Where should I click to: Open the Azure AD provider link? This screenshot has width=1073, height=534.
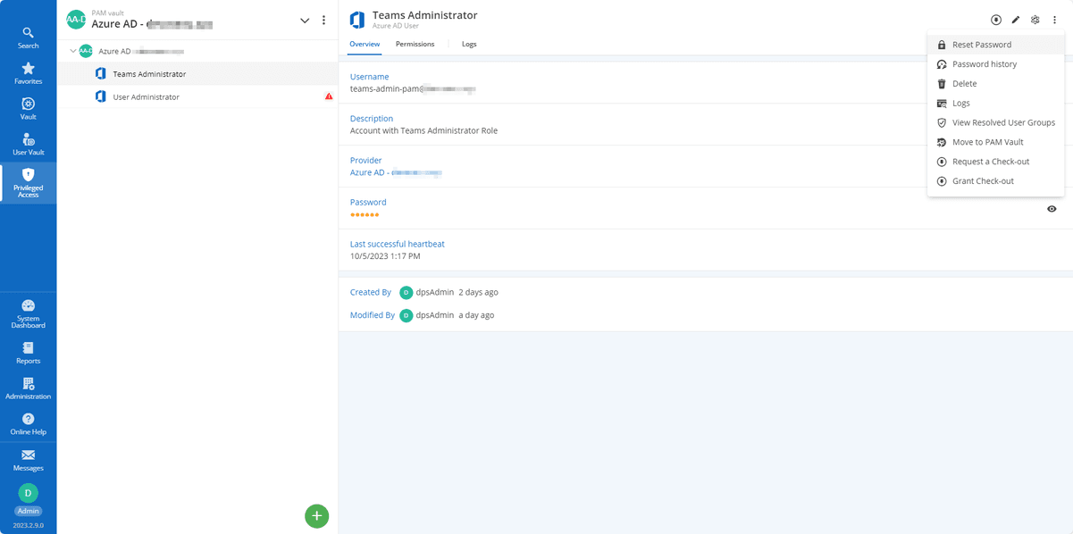coord(395,172)
